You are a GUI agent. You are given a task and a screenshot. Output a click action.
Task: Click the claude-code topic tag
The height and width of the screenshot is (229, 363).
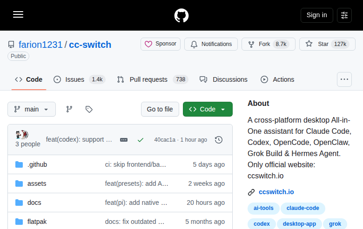303,208
